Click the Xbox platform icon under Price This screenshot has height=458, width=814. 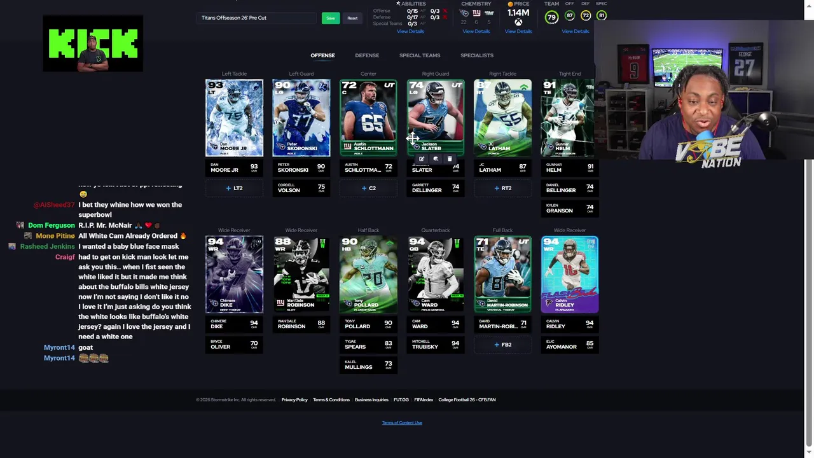[x=518, y=22]
